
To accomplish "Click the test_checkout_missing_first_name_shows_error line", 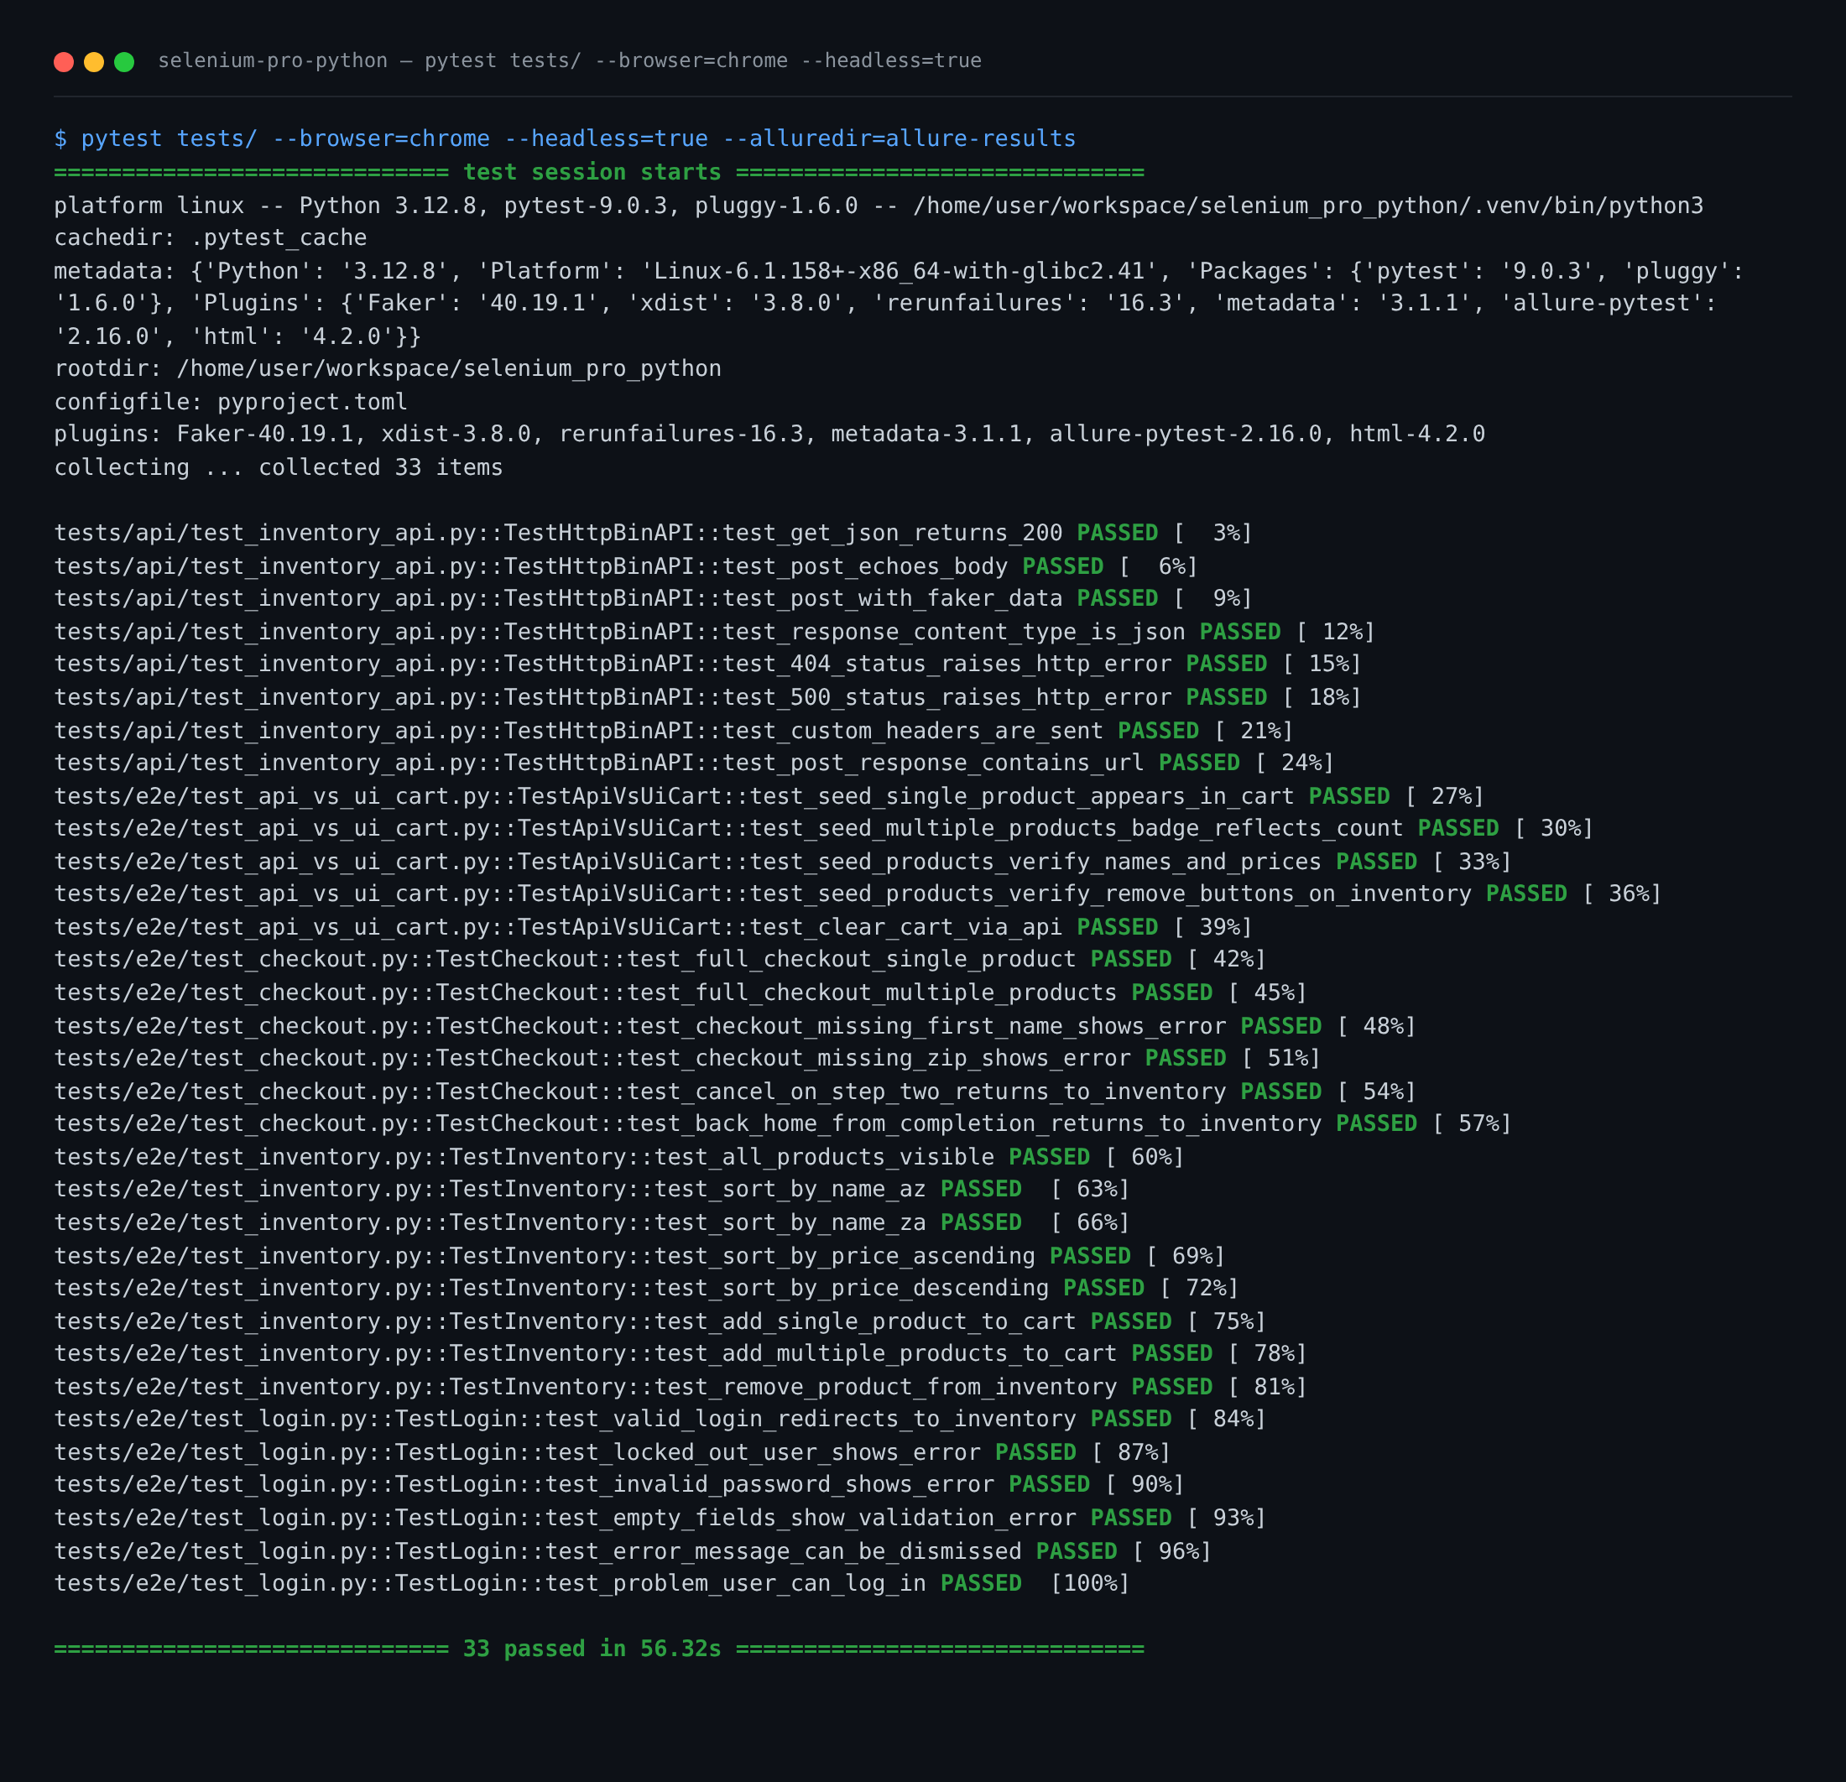I will [736, 1027].
